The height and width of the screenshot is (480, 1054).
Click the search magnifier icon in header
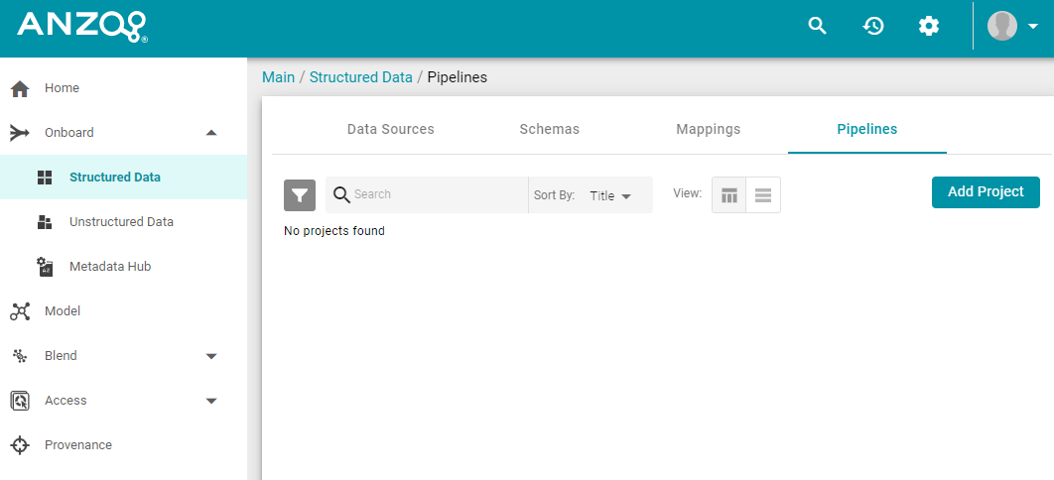tap(817, 26)
